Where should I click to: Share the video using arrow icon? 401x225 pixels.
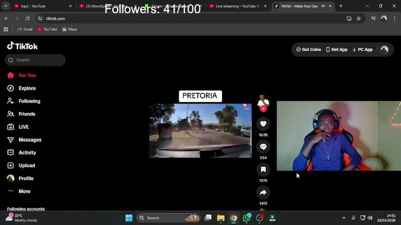(x=263, y=192)
